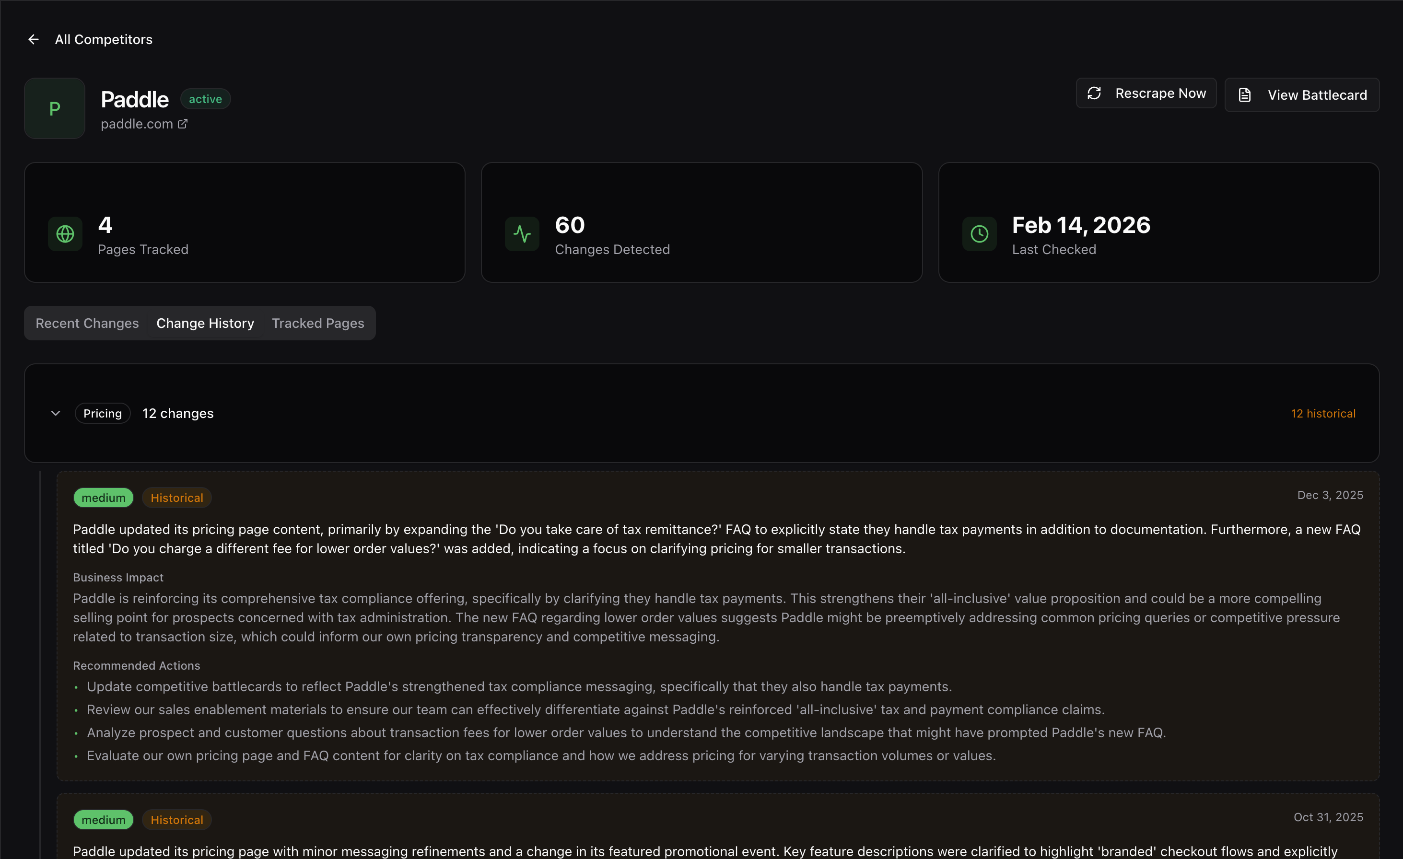Click the paddle.com website link
Viewport: 1403px width, 859px height.
coord(137,124)
